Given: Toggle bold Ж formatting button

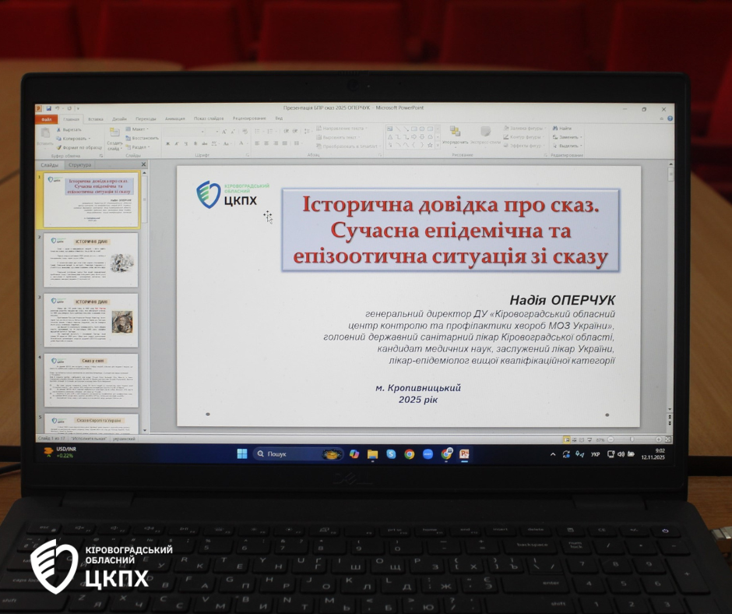Looking at the screenshot, I should coord(167,143).
